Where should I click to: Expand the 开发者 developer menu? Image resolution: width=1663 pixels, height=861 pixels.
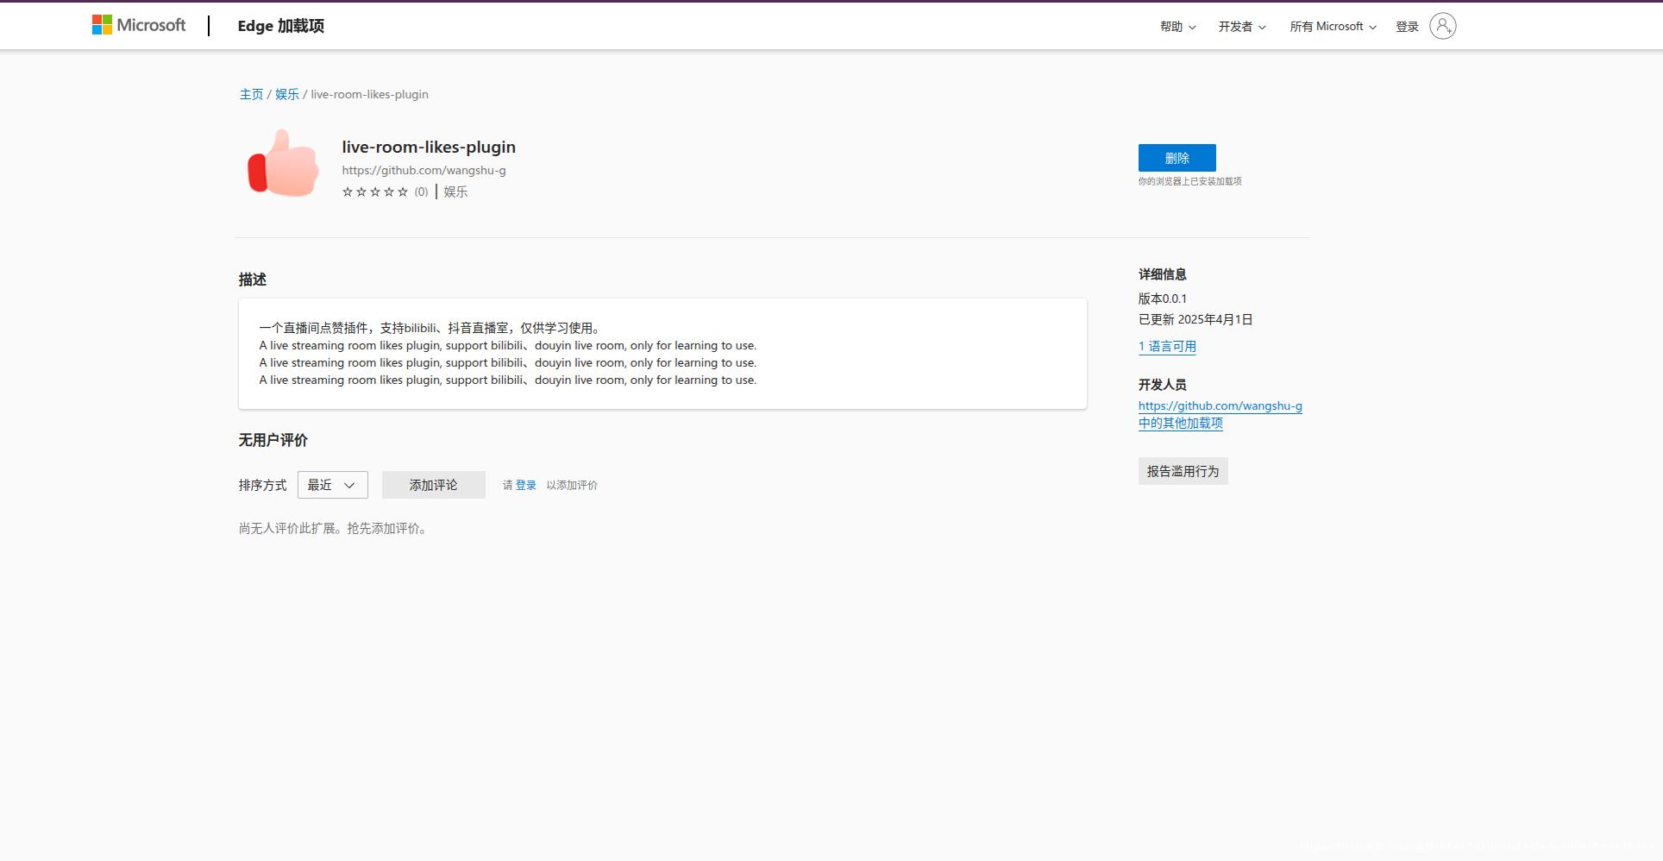1241,27
